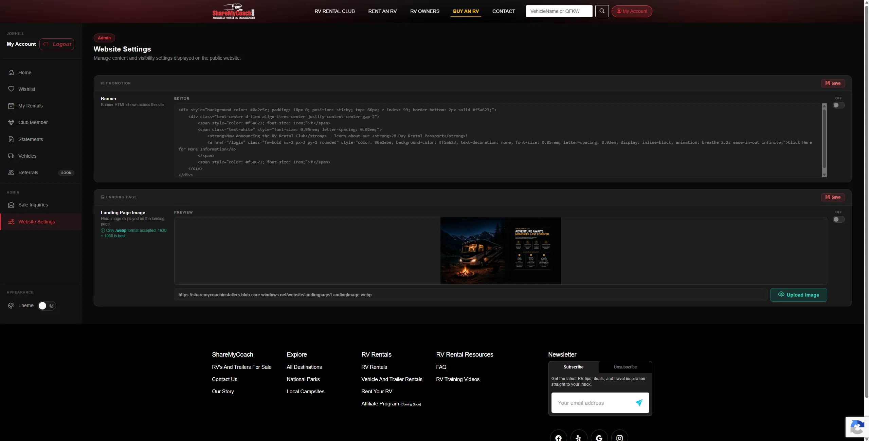The width and height of the screenshot is (869, 441).
Task: Open CONTACT nav item
Action: click(x=504, y=11)
